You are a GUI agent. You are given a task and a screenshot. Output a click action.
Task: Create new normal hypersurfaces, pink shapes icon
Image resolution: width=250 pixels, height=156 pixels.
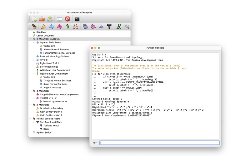coord(93,27)
